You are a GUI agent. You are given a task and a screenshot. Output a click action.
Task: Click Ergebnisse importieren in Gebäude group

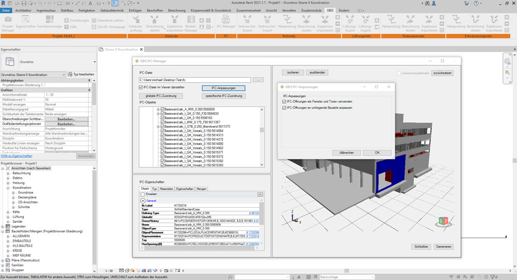(x=175, y=24)
